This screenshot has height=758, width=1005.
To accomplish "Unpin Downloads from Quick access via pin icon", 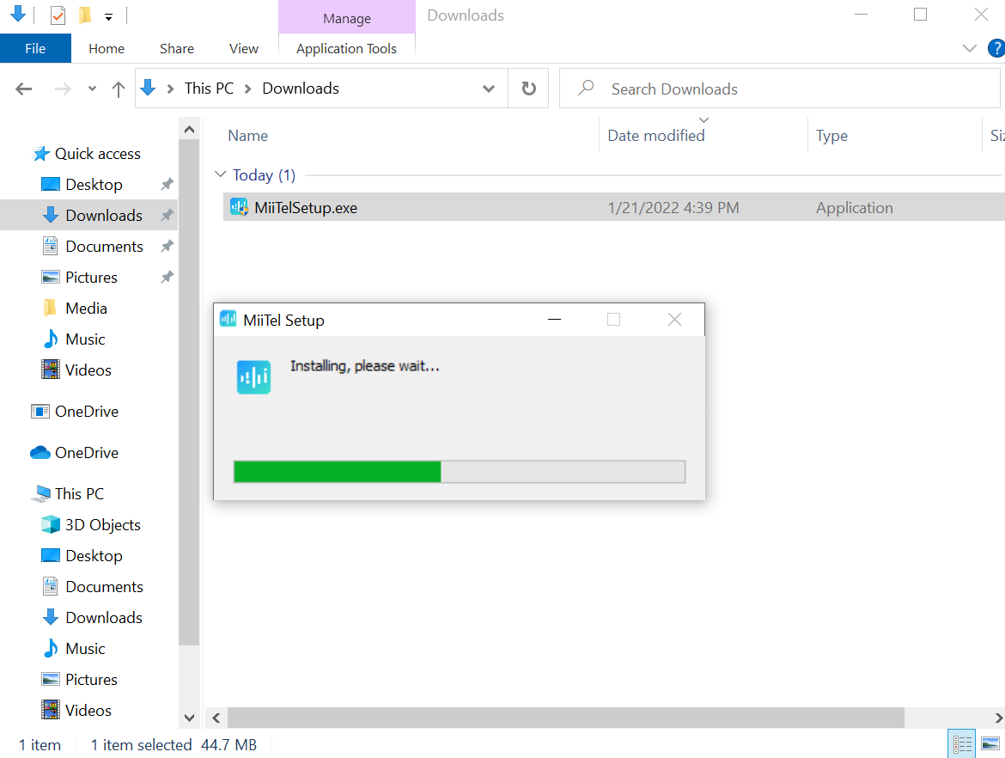I will pos(167,215).
